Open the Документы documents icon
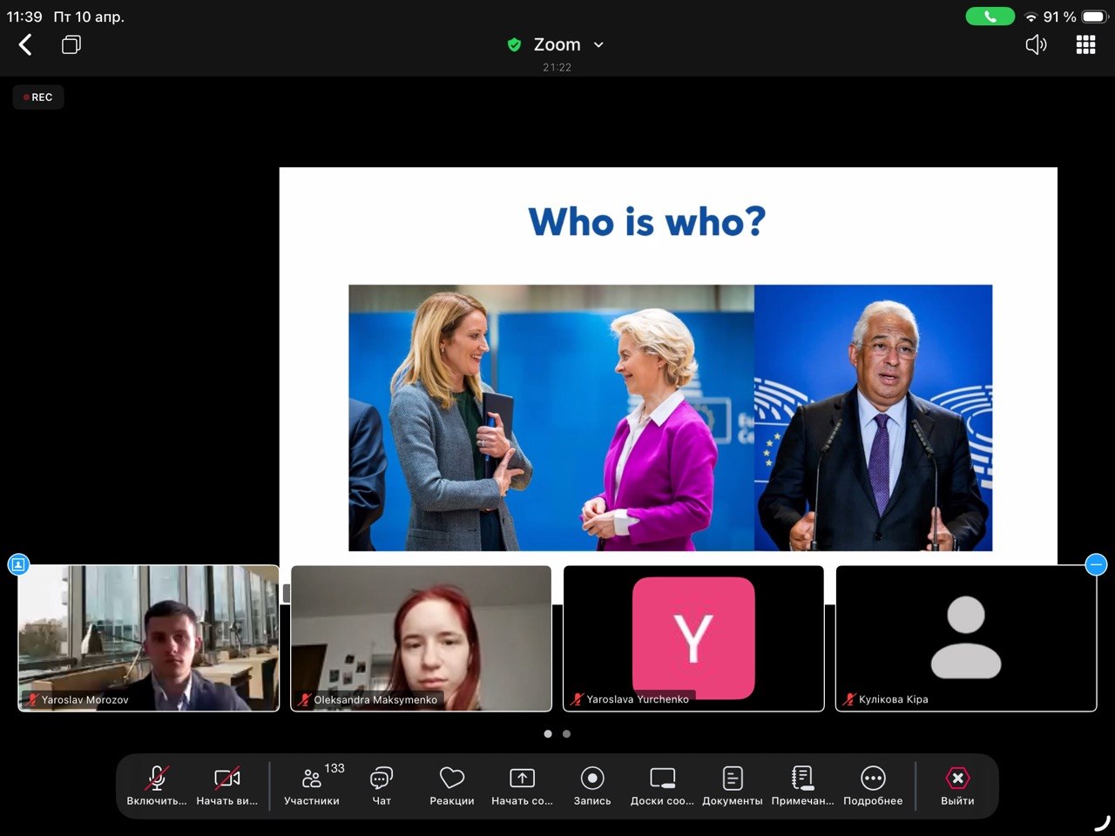 tap(733, 779)
